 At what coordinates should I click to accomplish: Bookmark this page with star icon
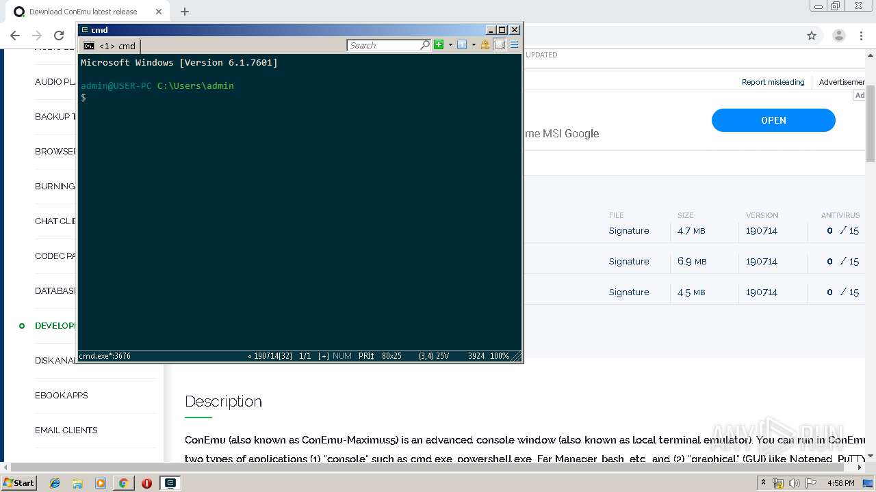pyautogui.click(x=812, y=36)
